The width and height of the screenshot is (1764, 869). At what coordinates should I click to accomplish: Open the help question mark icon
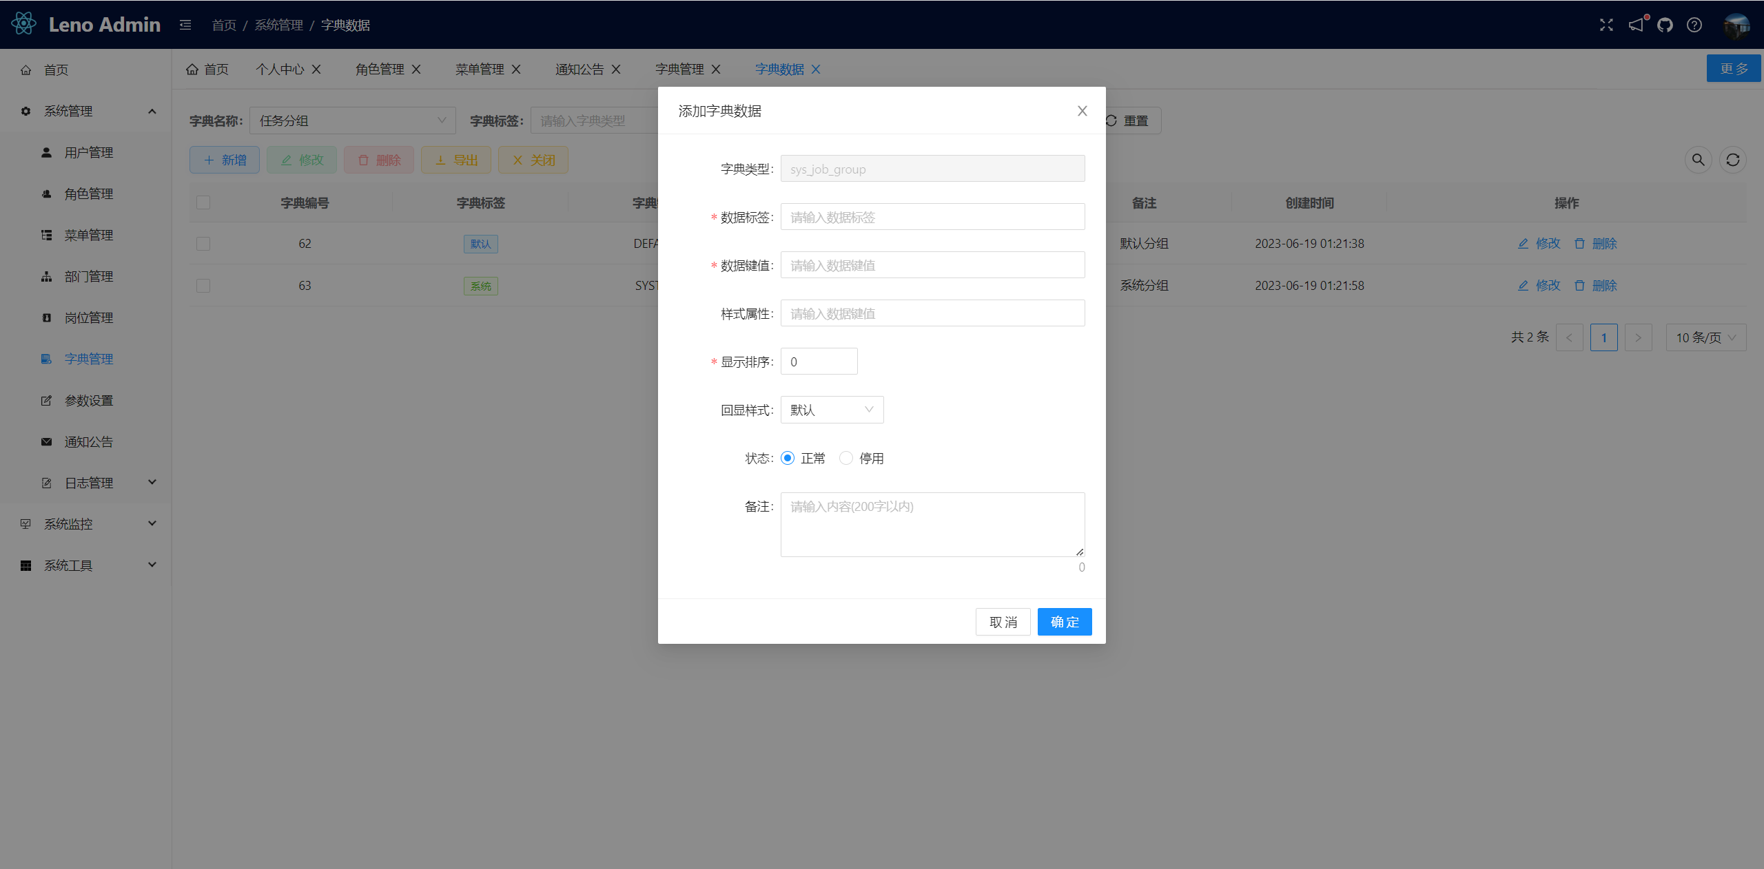click(x=1694, y=25)
